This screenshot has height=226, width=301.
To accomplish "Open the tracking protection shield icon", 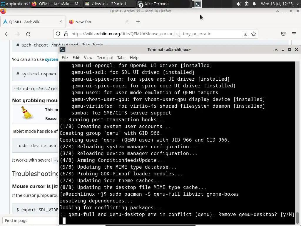I will (58, 34).
